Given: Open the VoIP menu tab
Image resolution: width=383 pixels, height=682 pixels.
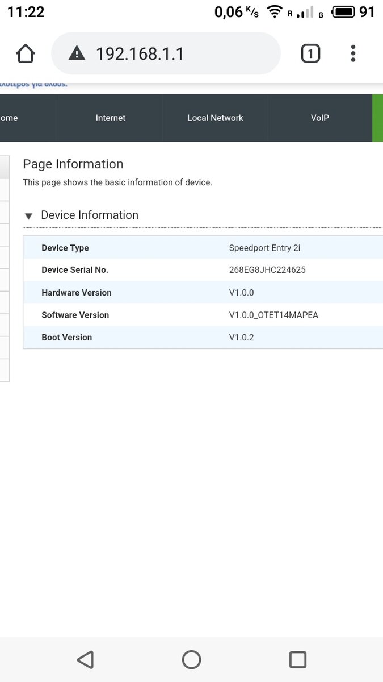Looking at the screenshot, I should point(320,118).
